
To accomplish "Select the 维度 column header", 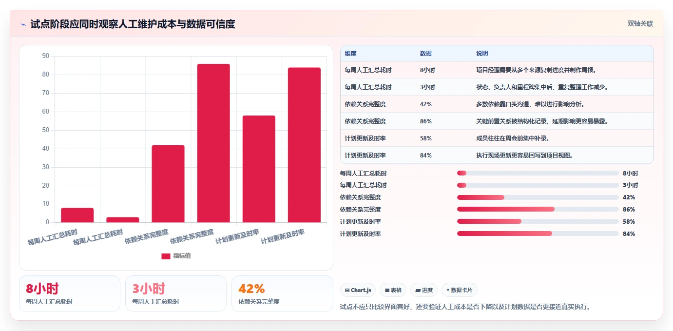I will coord(350,54).
